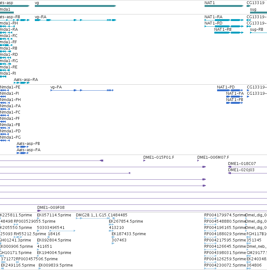The height and width of the screenshot is (270, 267).
Task: Click the EK249116.5prime EST label
Action: point(18,265)
